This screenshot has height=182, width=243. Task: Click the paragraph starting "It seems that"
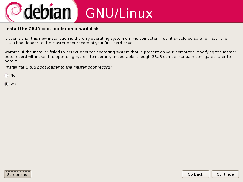(x=116, y=41)
